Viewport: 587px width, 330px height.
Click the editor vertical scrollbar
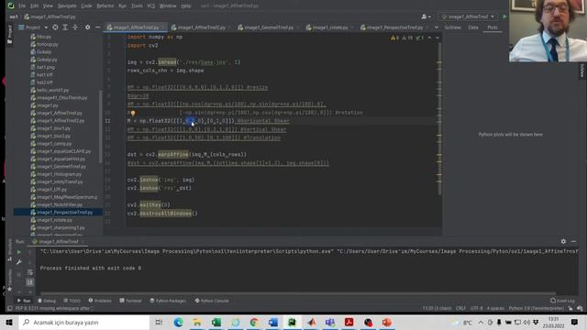[440, 118]
